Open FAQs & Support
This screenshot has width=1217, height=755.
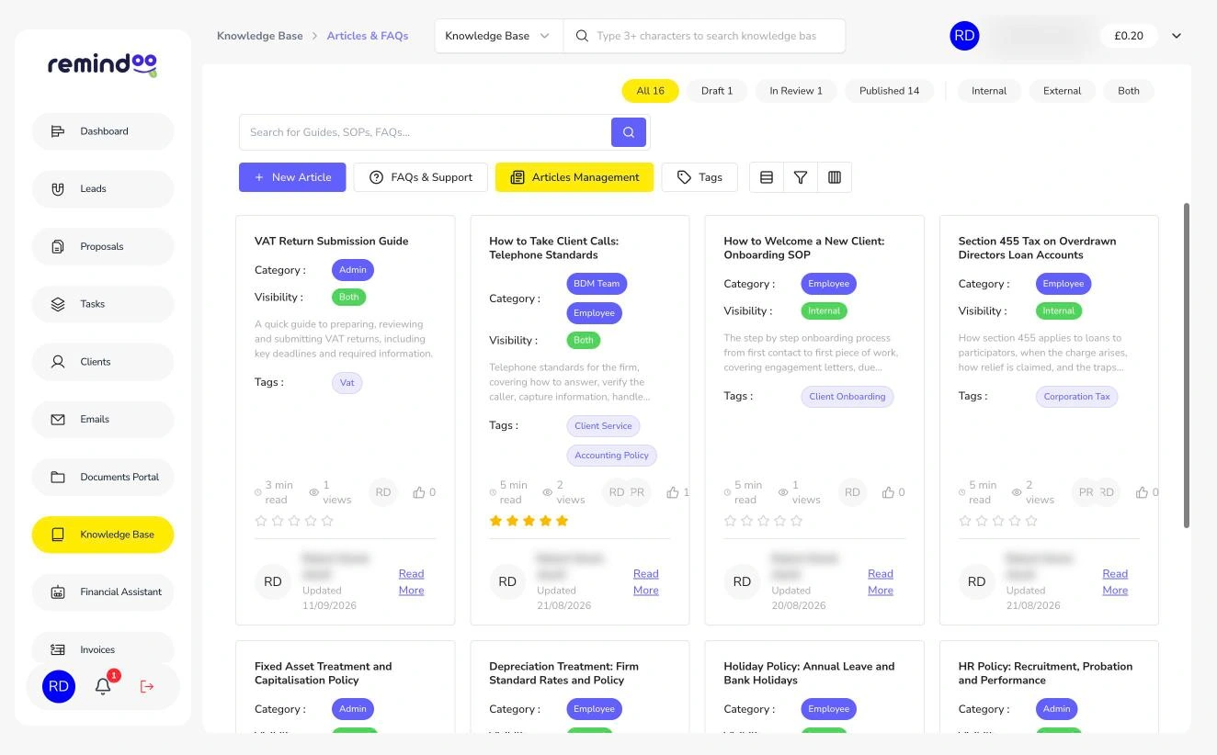[x=420, y=177]
